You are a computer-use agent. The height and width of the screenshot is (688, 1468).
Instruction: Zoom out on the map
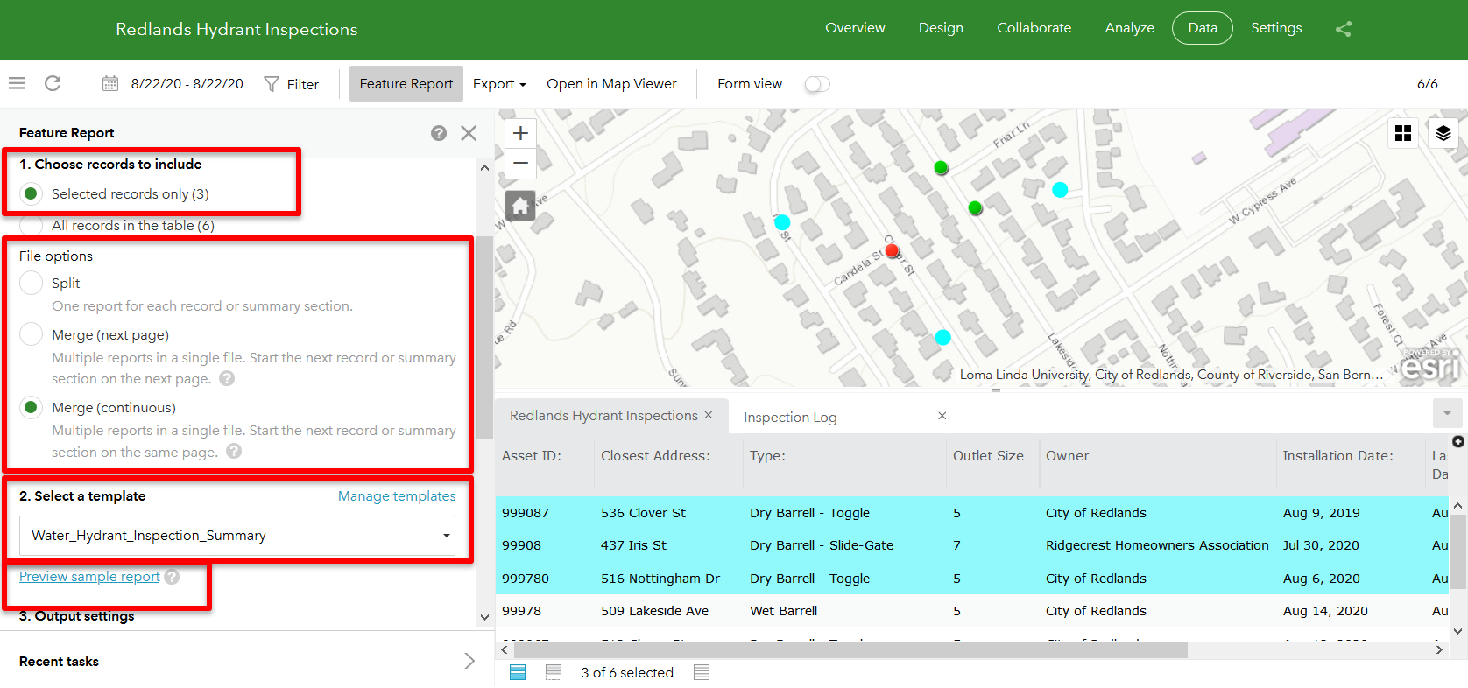[520, 163]
